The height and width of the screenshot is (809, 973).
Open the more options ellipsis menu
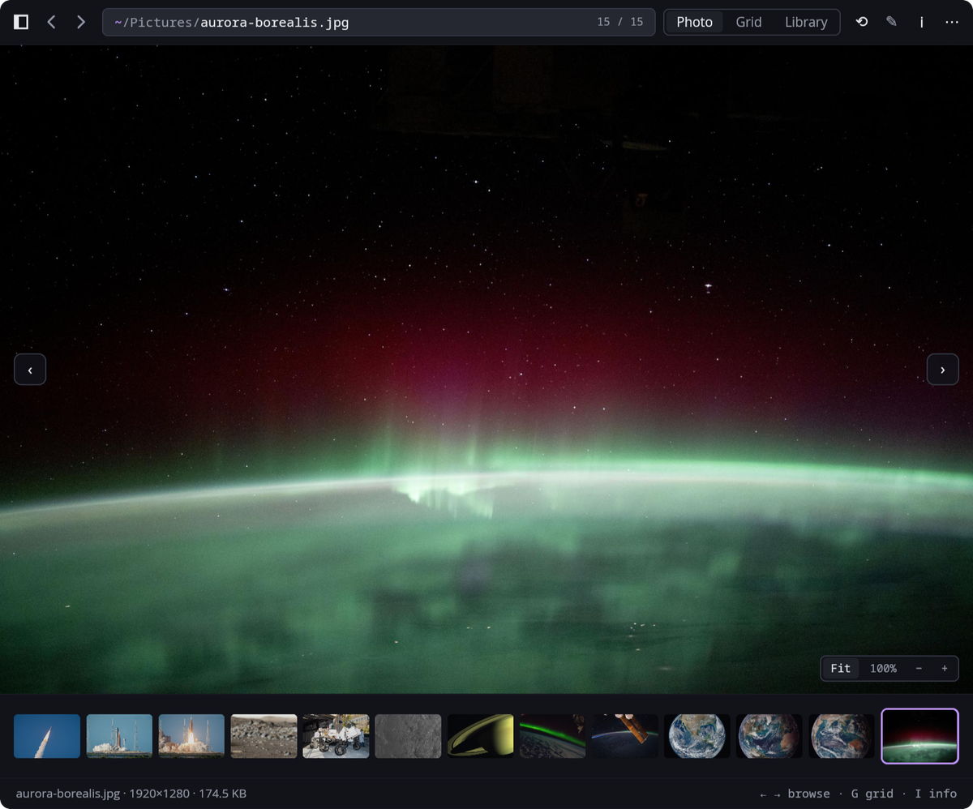tap(952, 22)
